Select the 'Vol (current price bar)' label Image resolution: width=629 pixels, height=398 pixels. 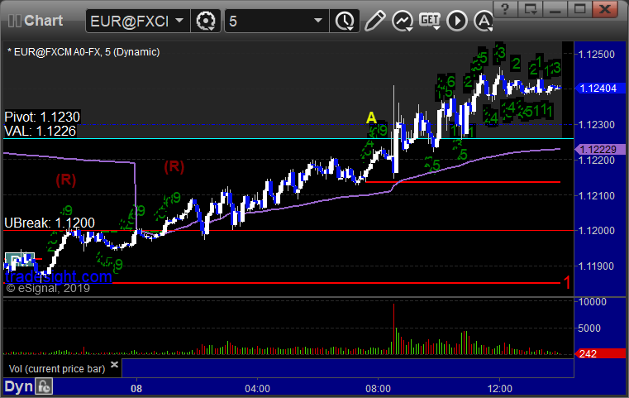pos(57,369)
